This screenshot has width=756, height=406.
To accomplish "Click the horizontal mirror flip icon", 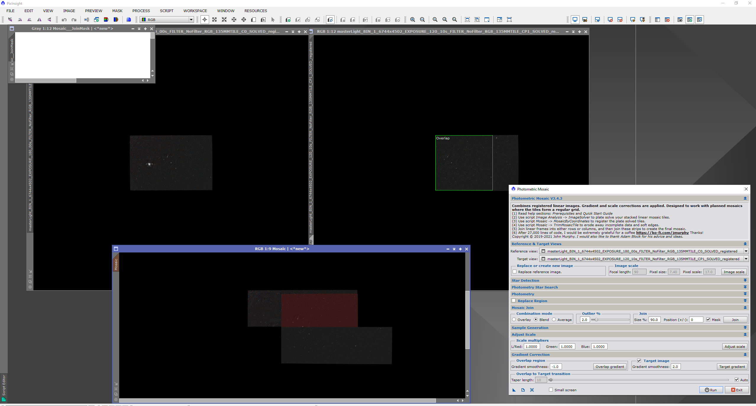I will 39,20.
